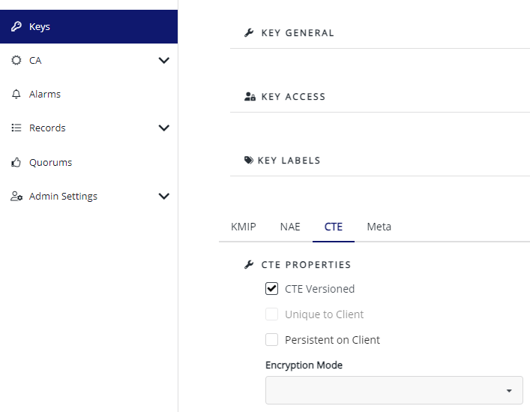The width and height of the screenshot is (530, 412).
Task: Expand the CA menu chevron
Action: point(164,60)
